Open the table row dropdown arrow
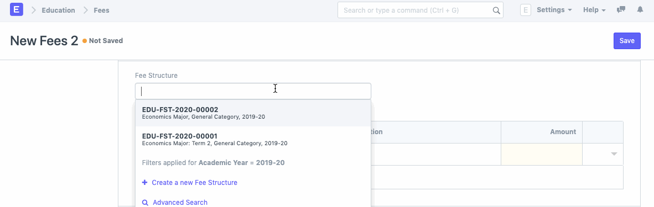Image resolution: width=654 pixels, height=207 pixels. pyautogui.click(x=614, y=154)
